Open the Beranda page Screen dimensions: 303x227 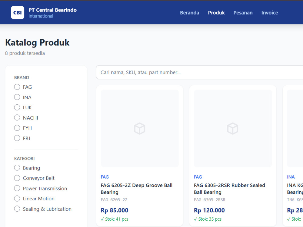tap(189, 13)
